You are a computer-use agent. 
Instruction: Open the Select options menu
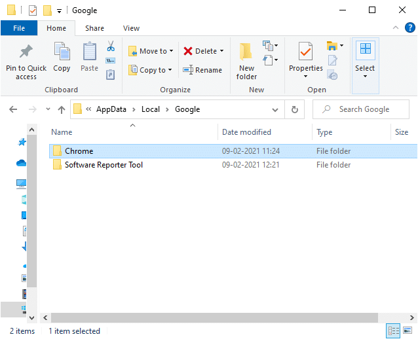[365, 65]
